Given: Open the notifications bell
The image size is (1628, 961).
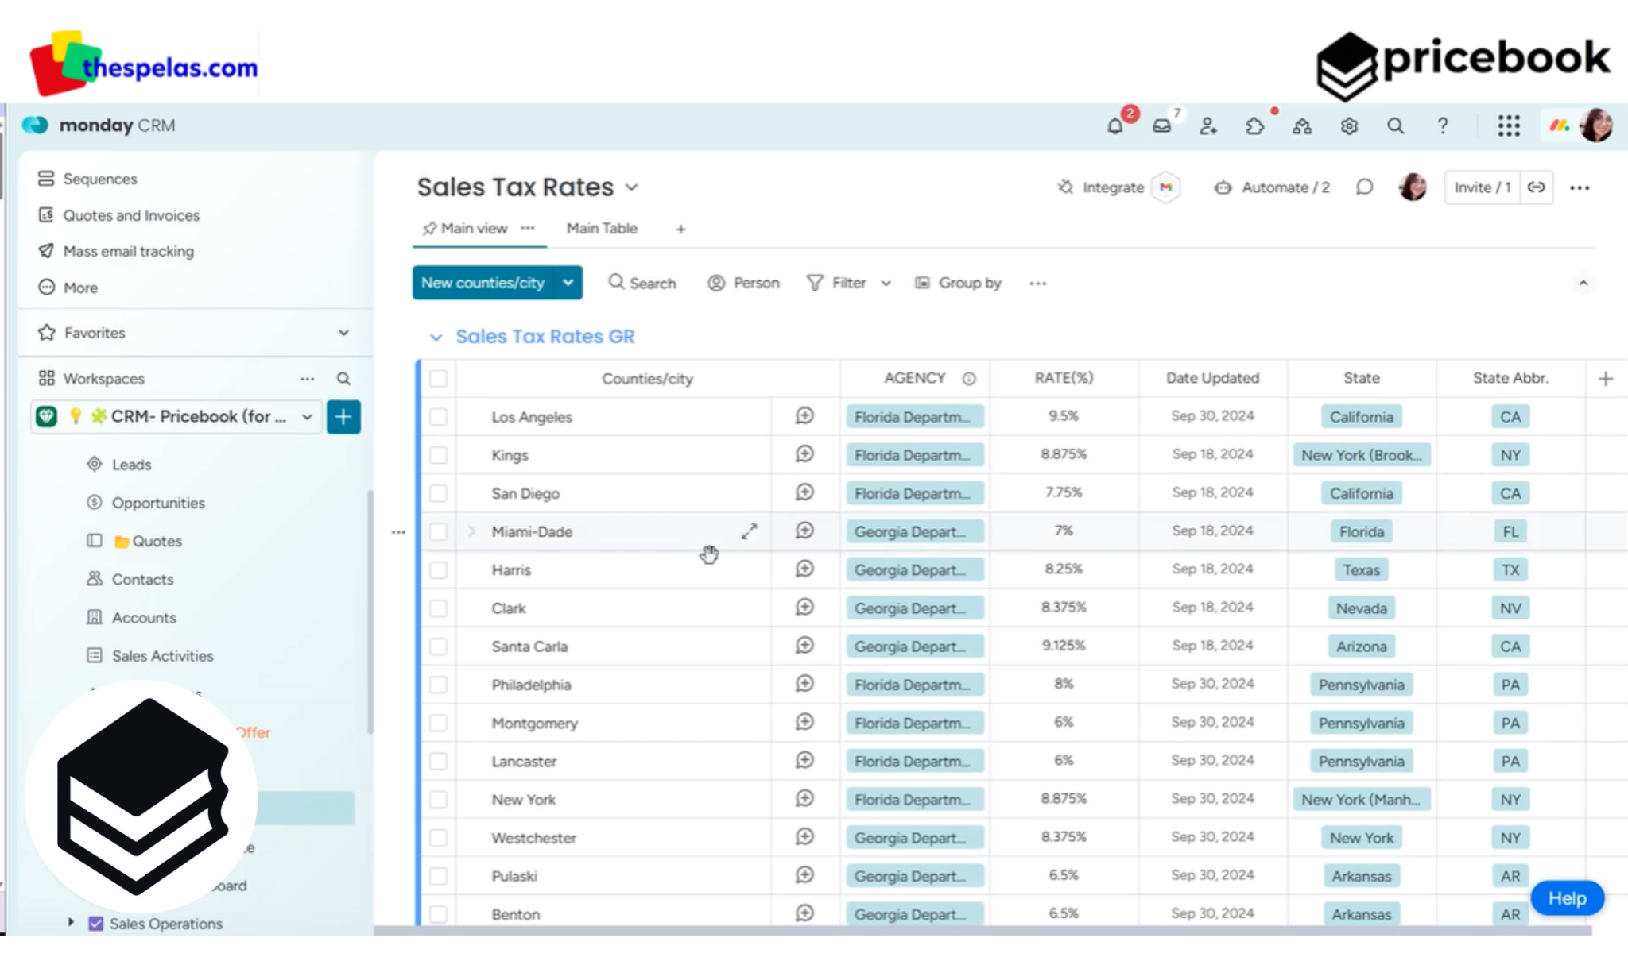Looking at the screenshot, I should (x=1114, y=126).
